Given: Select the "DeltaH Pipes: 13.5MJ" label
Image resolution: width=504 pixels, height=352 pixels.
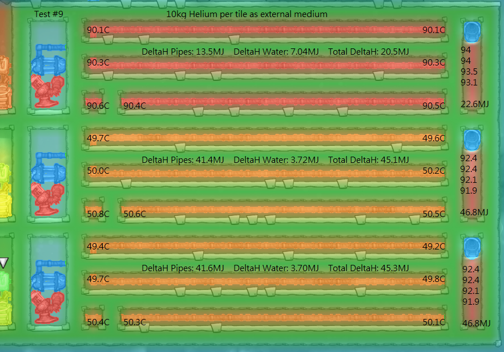Looking at the screenshot, I should 182,52.
